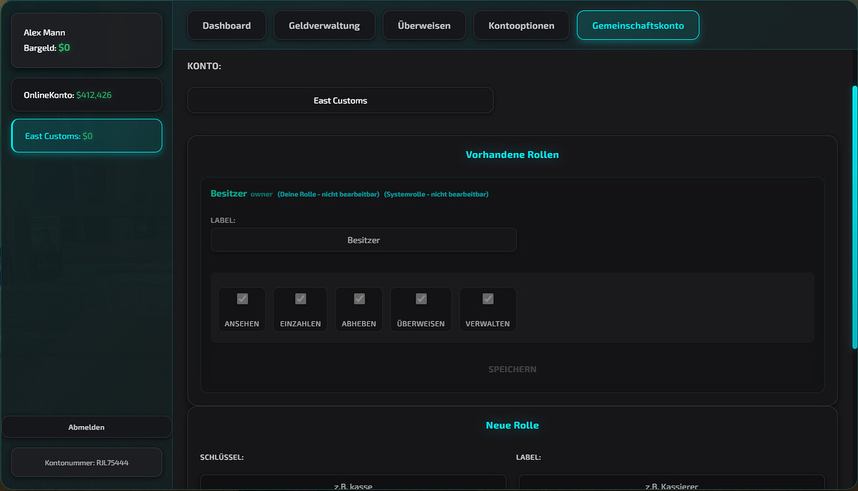Click the Speichern button
The image size is (858, 491).
[x=512, y=369]
